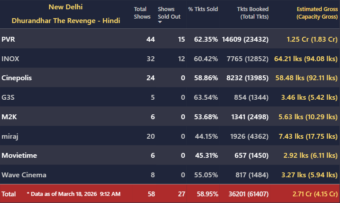Click Total tickets 36201 (61407)
Viewport: 340px width, 203px height.
tap(249, 194)
